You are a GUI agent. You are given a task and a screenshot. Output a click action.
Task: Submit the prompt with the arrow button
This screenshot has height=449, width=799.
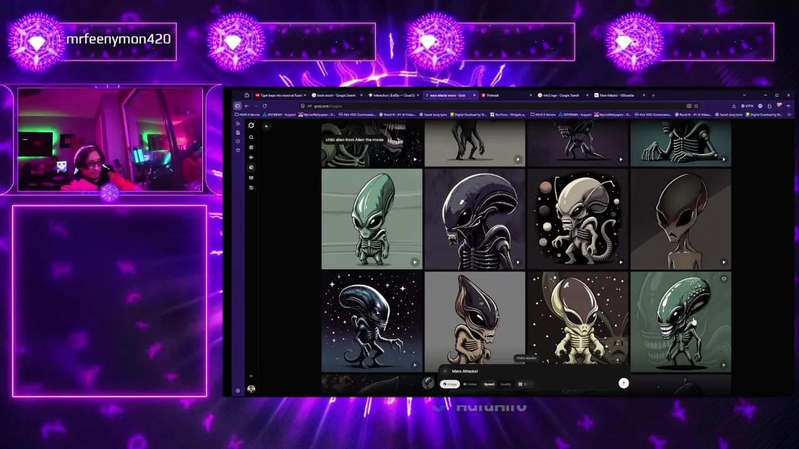(x=624, y=383)
